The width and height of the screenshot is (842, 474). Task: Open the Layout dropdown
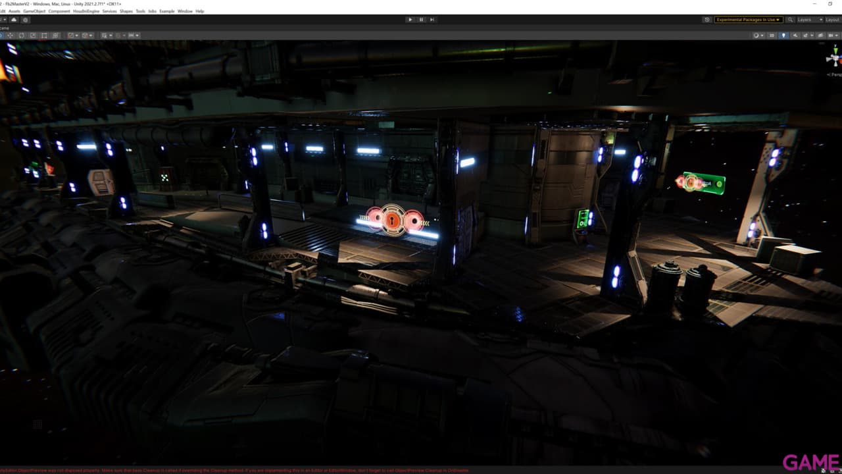(x=833, y=20)
